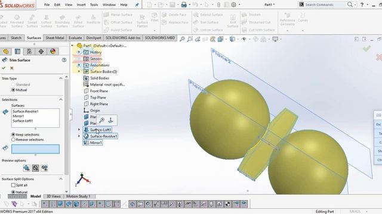Screen dimensions: 382x214
Task: Switch to the DimXpert tab
Action: click(94, 38)
